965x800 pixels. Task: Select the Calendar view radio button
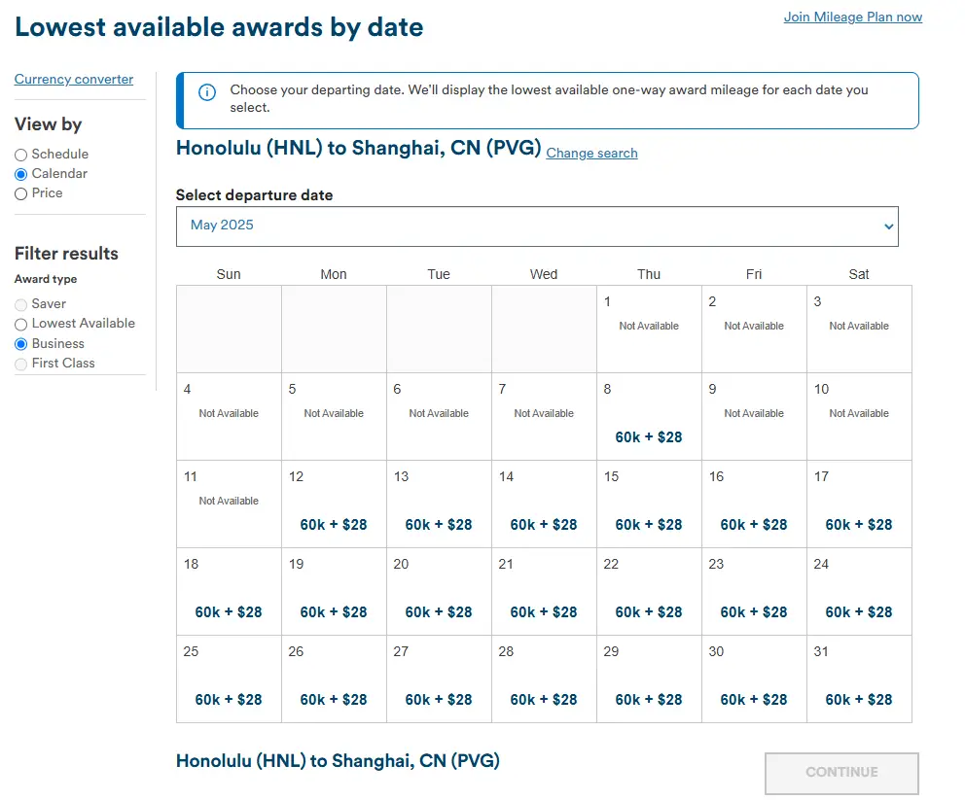[21, 174]
